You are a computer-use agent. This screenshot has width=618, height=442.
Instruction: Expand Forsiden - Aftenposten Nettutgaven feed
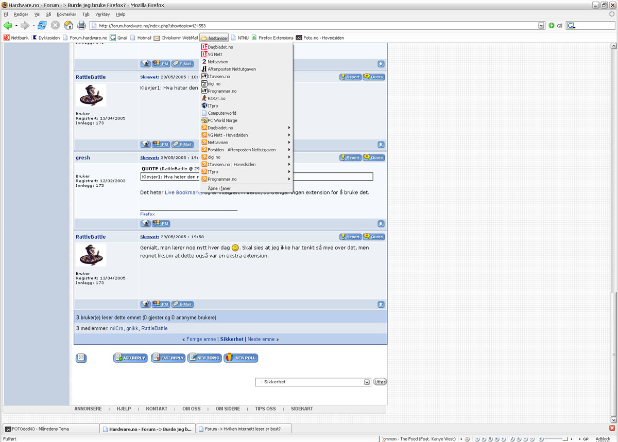[x=246, y=150]
